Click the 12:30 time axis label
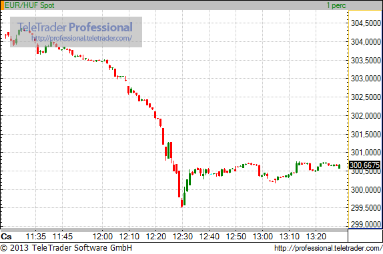This screenshot has width=383, height=254. pos(183,237)
